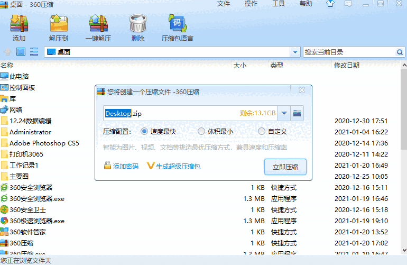The image size is (407, 265).
Task: Go up one directory level arrow
Action: pyautogui.click(x=7, y=52)
